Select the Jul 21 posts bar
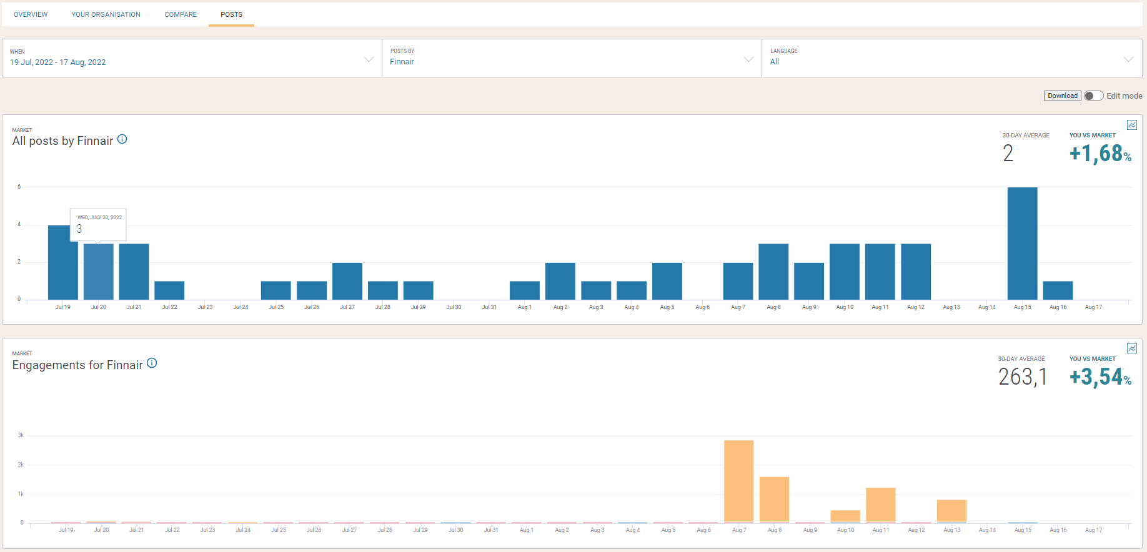Viewport: 1147px width, 552px height. coord(134,272)
